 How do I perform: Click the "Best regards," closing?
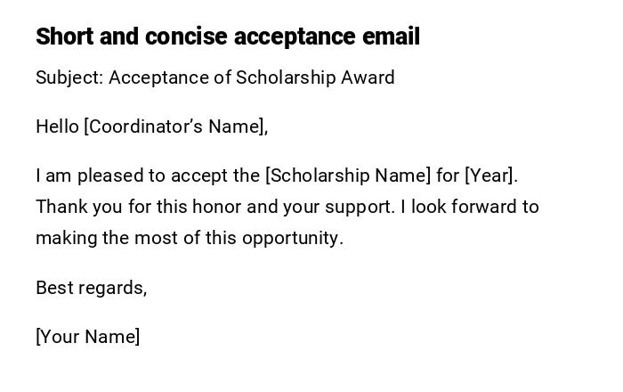[x=91, y=288]
